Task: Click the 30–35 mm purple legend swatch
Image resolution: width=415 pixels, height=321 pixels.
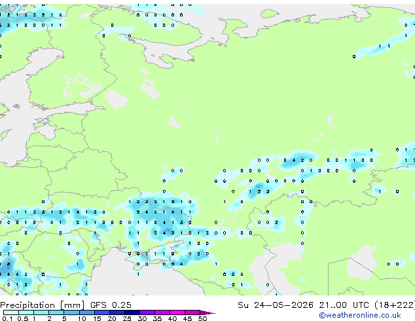Action: 147,312
